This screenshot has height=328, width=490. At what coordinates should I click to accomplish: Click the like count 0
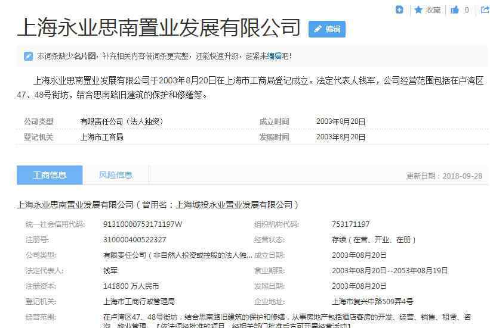467,10
